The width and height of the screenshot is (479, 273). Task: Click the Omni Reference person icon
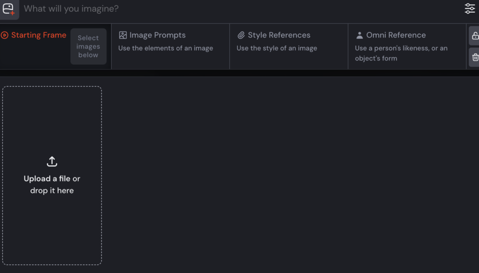359,35
